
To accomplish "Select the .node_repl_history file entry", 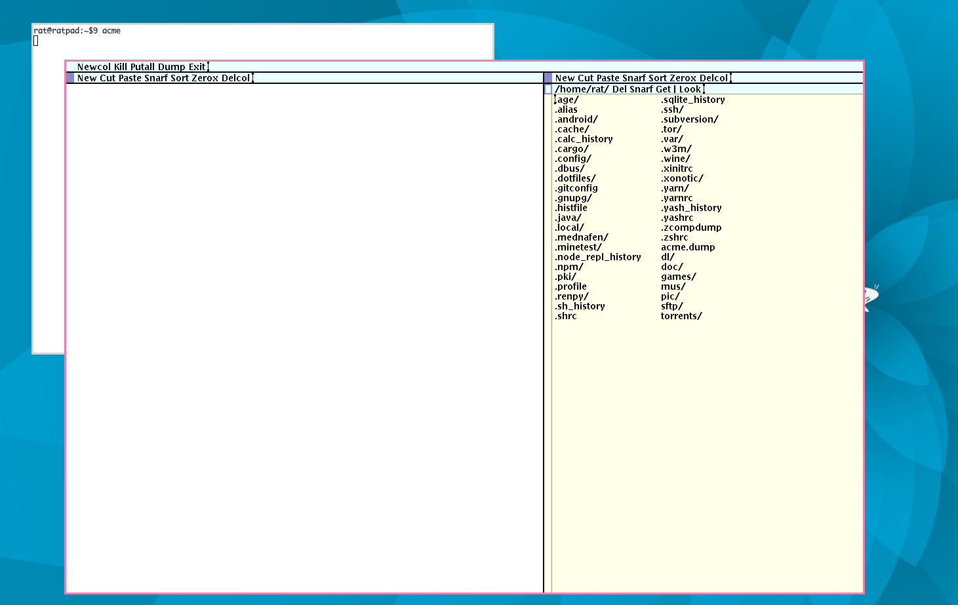I will point(598,257).
